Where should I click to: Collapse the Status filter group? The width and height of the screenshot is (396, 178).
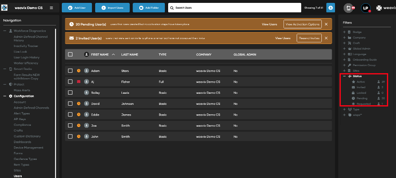[344, 76]
